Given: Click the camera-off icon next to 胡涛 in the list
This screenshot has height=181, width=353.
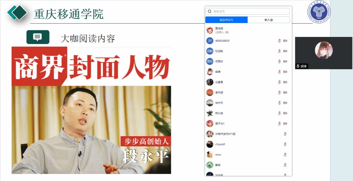Looking at the screenshot, I should click(x=285, y=72).
